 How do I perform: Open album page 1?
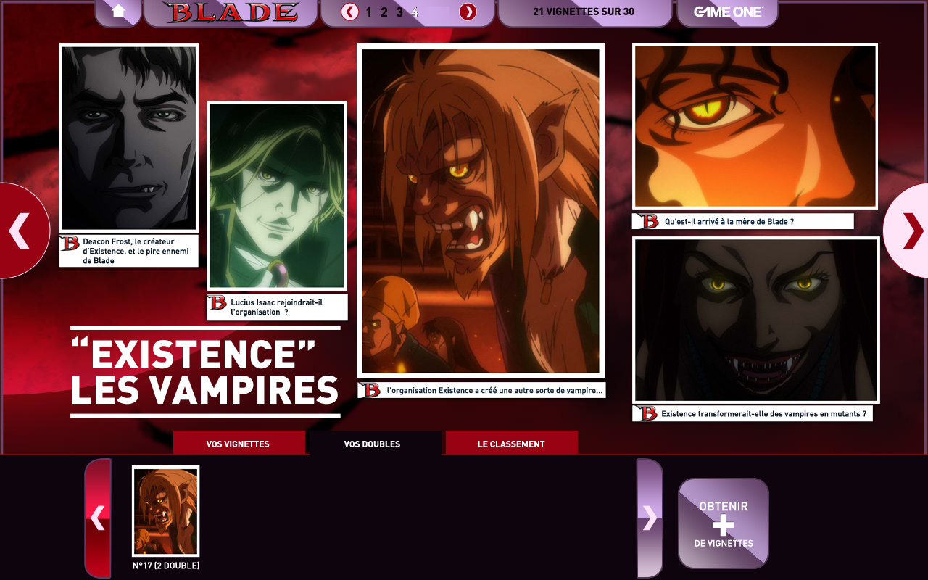368,12
